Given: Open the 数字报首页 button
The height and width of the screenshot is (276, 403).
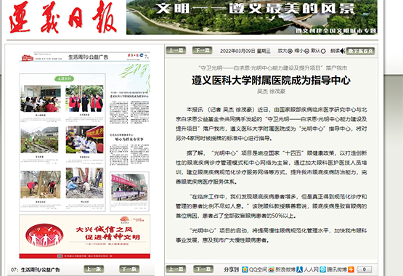Looking at the screenshot, I should pyautogui.click(x=360, y=51).
